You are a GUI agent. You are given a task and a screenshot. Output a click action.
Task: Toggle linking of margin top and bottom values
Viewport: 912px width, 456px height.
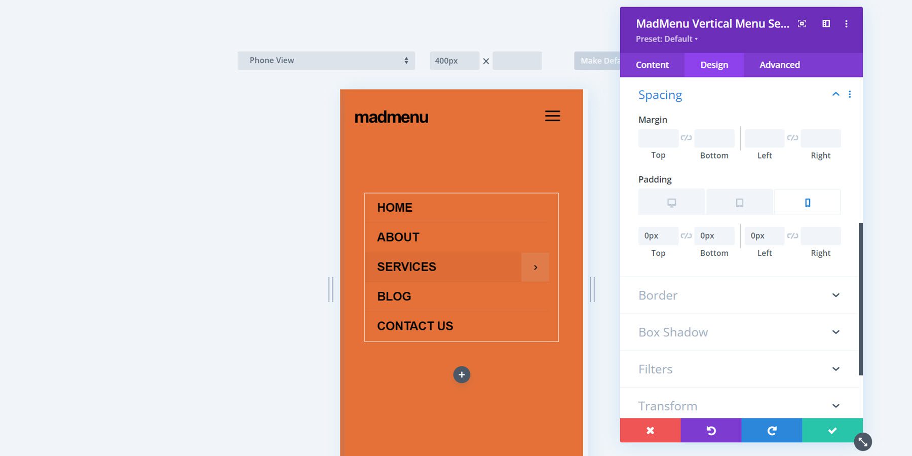pyautogui.click(x=686, y=137)
